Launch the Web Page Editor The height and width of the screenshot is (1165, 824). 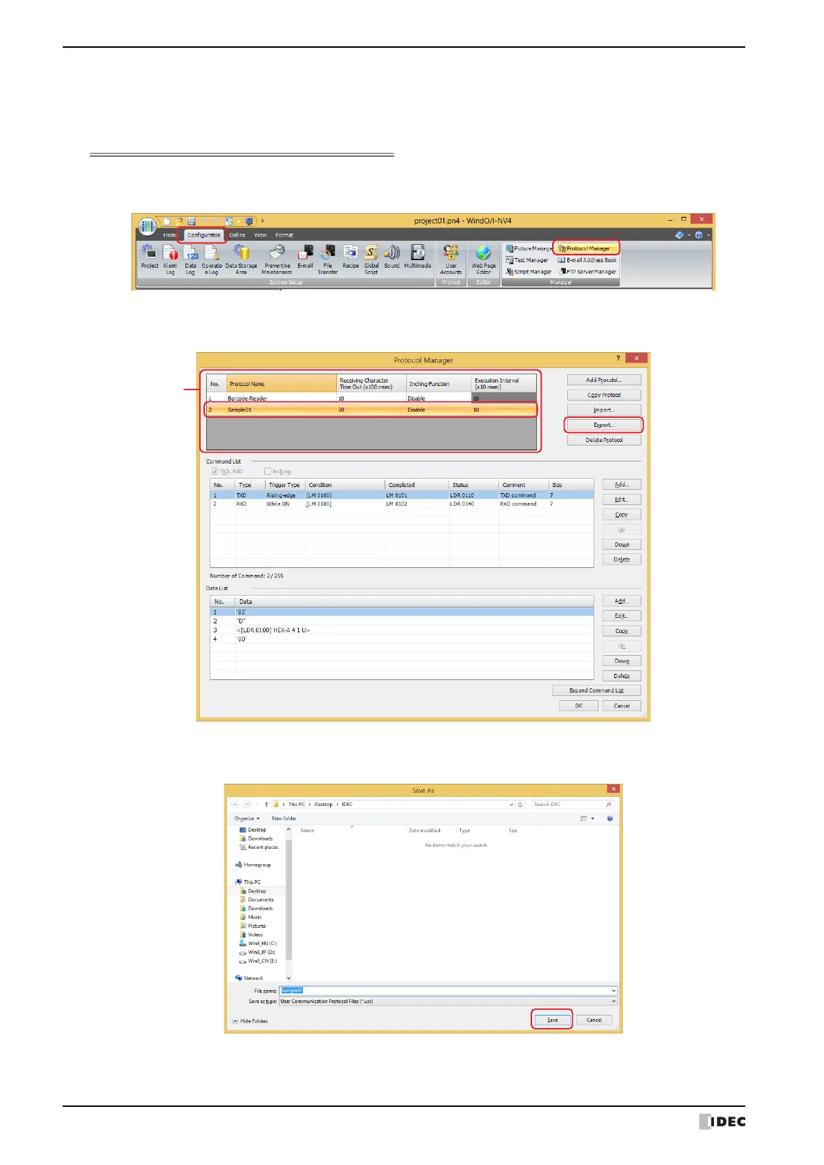484,259
